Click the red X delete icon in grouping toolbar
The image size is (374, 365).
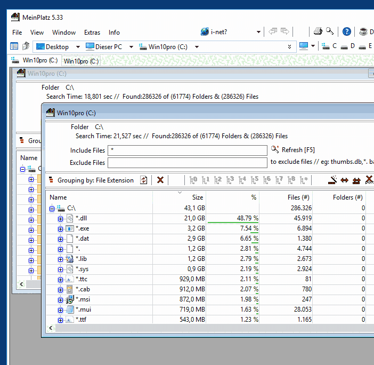(160, 180)
